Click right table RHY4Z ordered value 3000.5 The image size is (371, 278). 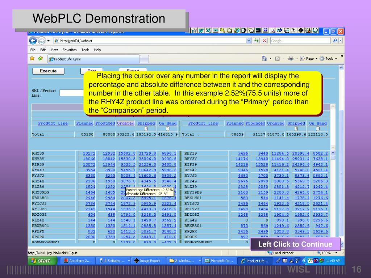[281, 181]
